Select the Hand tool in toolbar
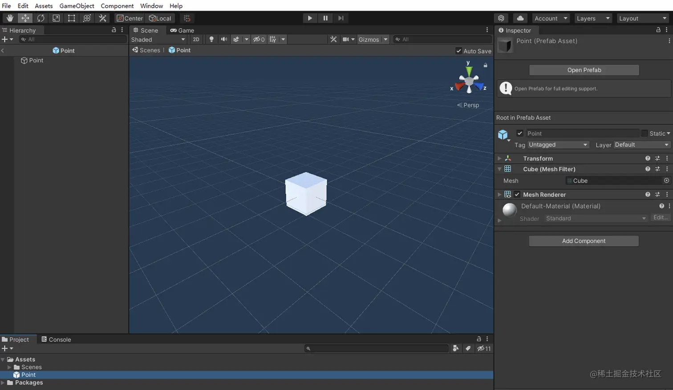This screenshot has width=673, height=390. tap(9, 18)
